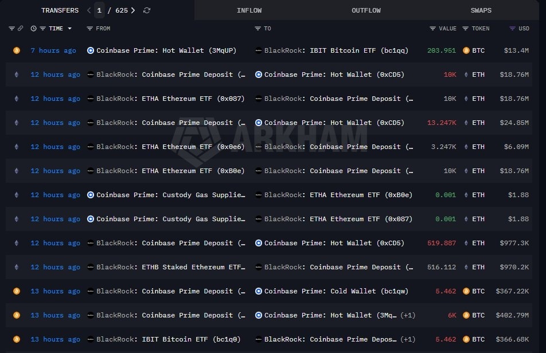Click the $970.2K USD amount
546x353 pixels.
coord(514,267)
